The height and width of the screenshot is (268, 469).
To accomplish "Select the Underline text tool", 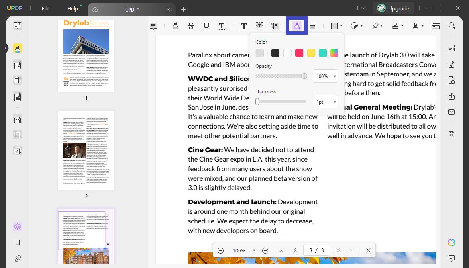I will coord(206,26).
